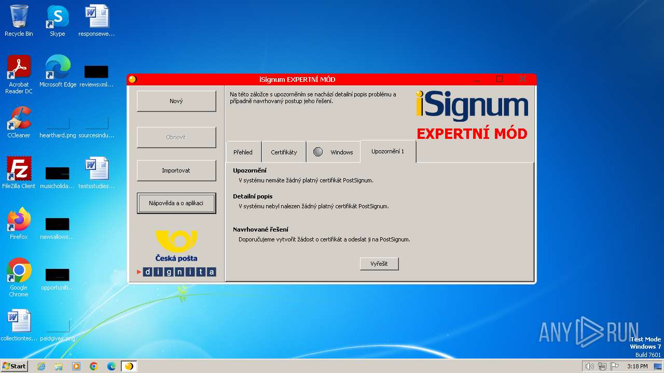Open Google Chrome desktop shortcut

19,278
